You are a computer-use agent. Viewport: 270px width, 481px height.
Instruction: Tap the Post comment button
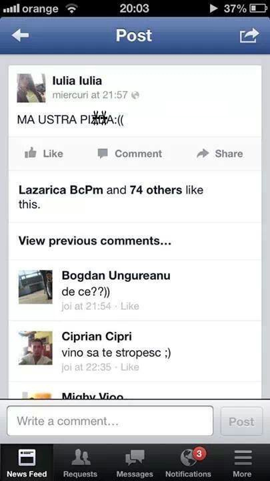point(241,421)
